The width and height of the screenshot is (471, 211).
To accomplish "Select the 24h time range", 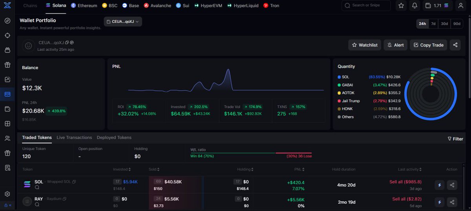I will tap(422, 24).
